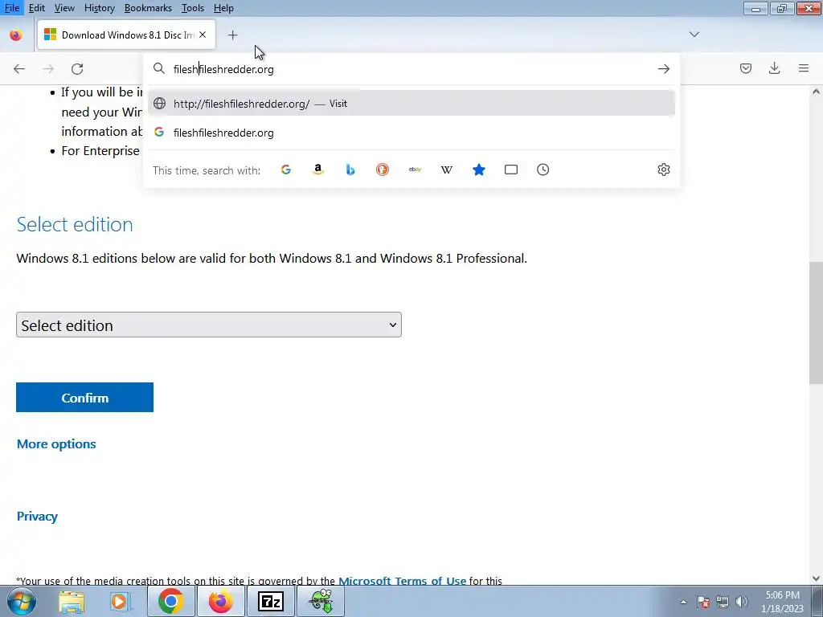This screenshot has width=823, height=617.
Task: Switch to Firefox in the taskbar
Action: click(x=220, y=601)
